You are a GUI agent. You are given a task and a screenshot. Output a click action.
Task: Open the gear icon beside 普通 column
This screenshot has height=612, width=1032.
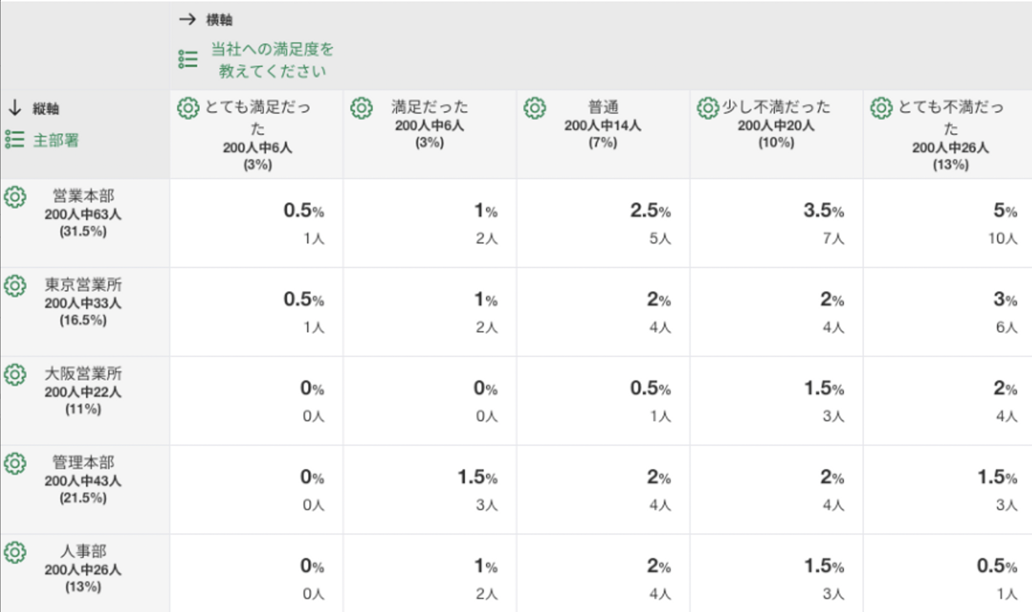[x=535, y=108]
